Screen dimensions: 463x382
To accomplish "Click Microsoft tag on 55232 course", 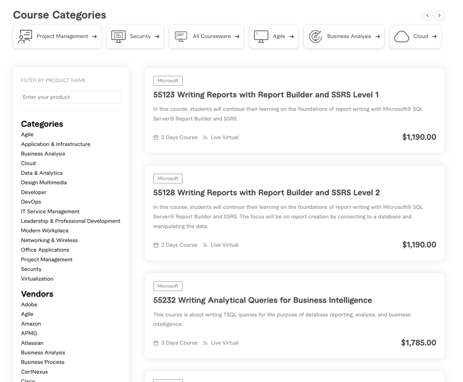I will point(168,286).
